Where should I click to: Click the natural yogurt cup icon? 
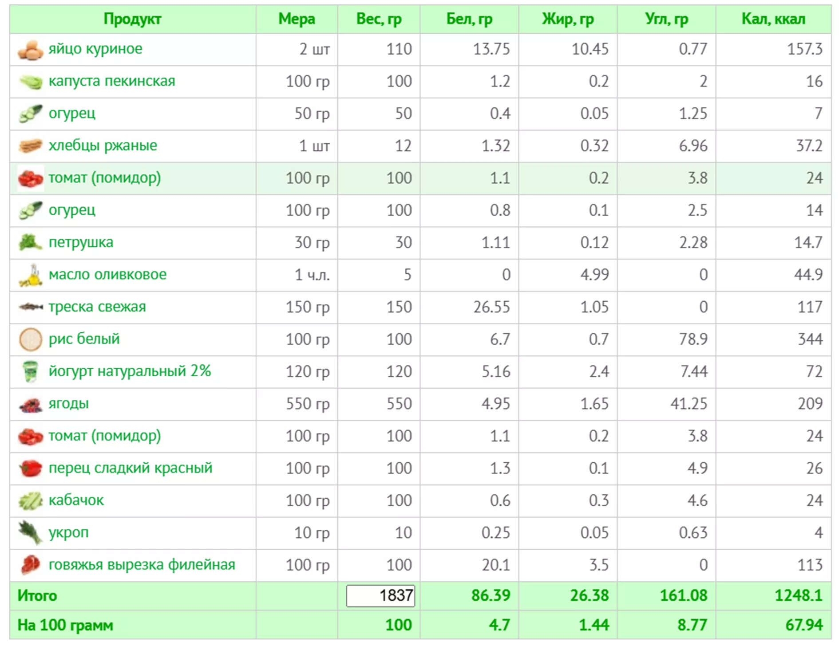(30, 372)
